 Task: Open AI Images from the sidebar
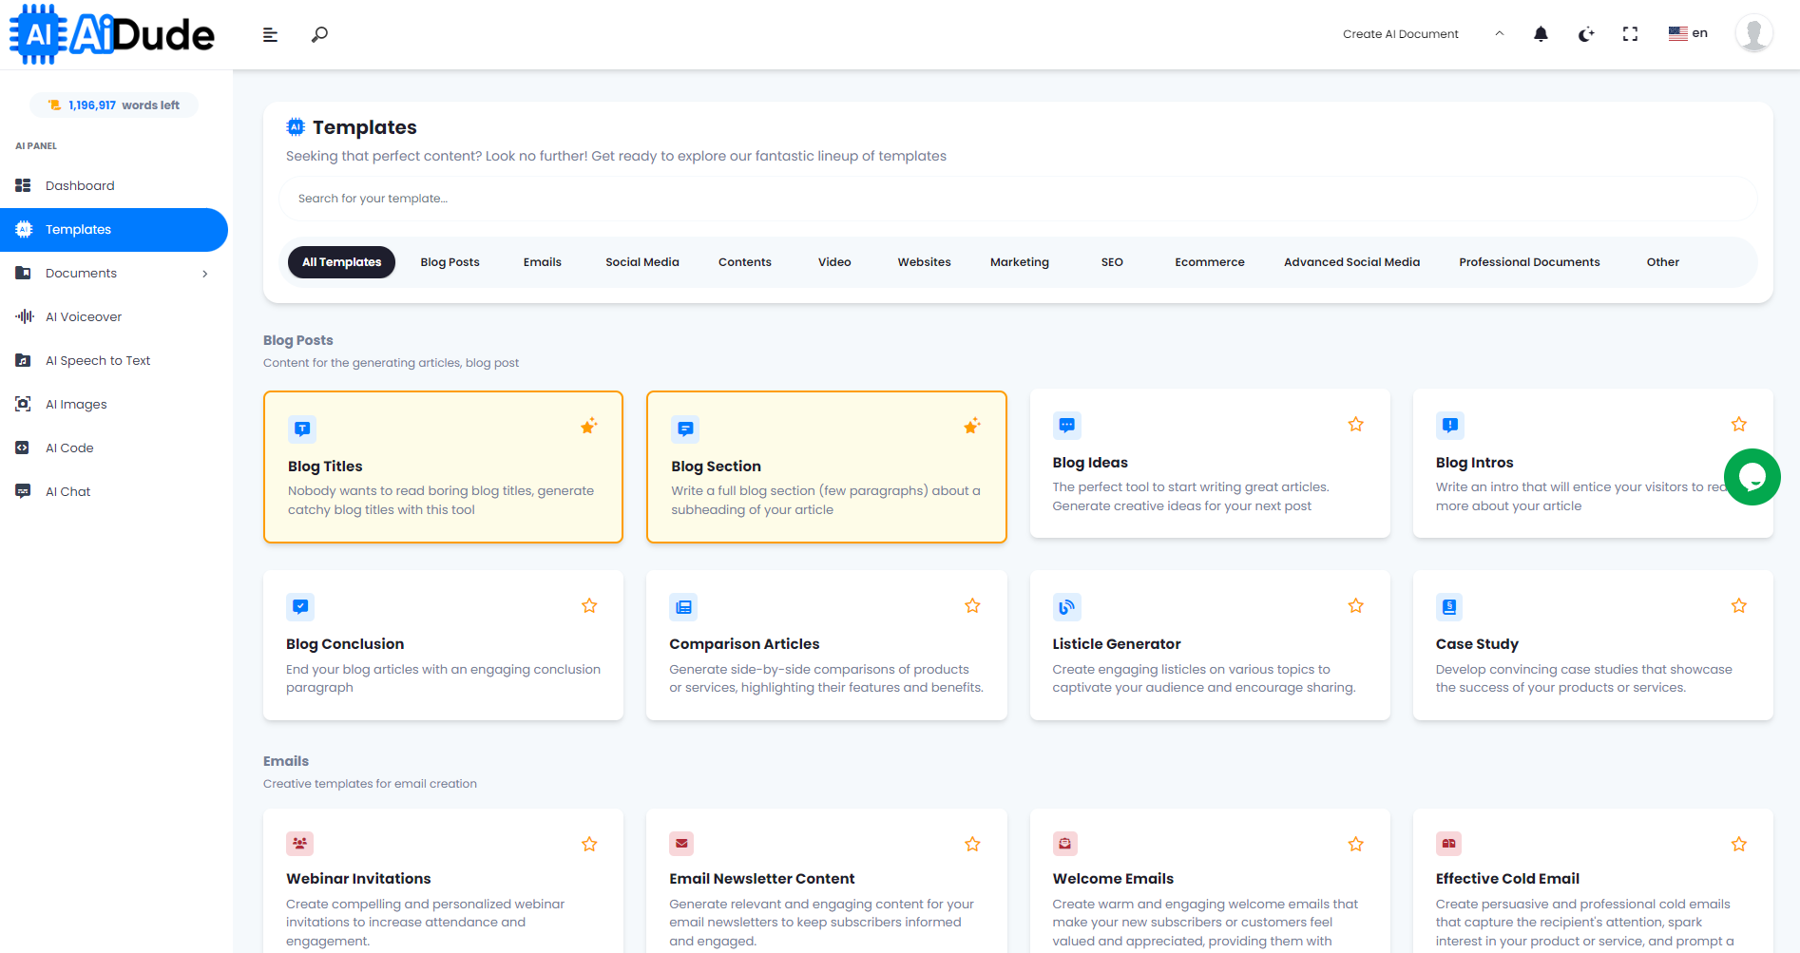[77, 404]
